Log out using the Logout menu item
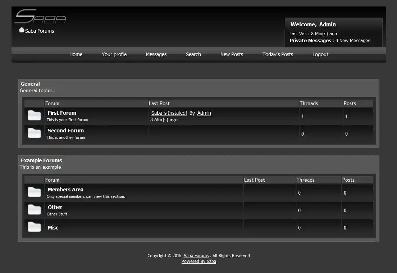 (320, 54)
